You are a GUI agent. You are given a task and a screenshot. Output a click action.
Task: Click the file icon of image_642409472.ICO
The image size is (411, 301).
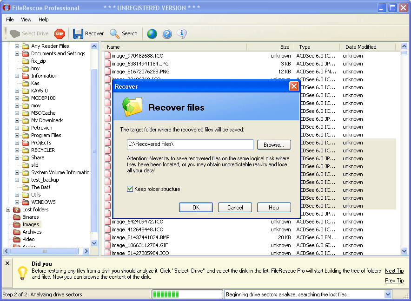click(x=107, y=222)
